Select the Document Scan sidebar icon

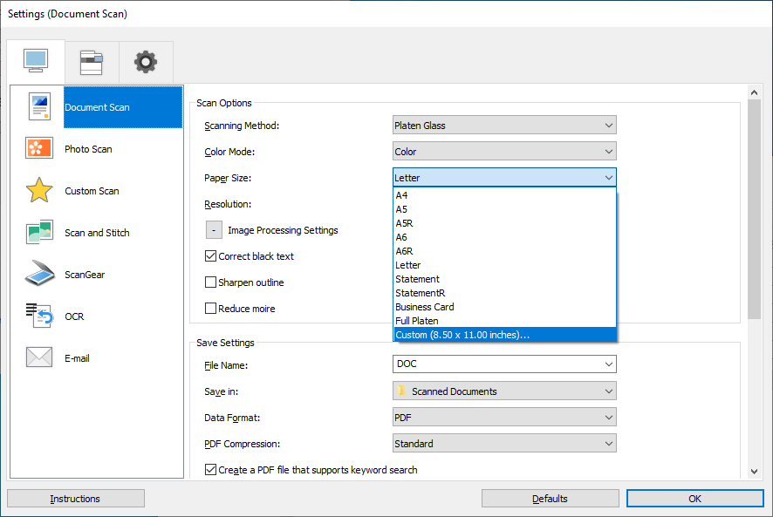[39, 107]
